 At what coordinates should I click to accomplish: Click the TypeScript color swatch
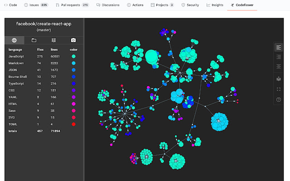(73, 83)
